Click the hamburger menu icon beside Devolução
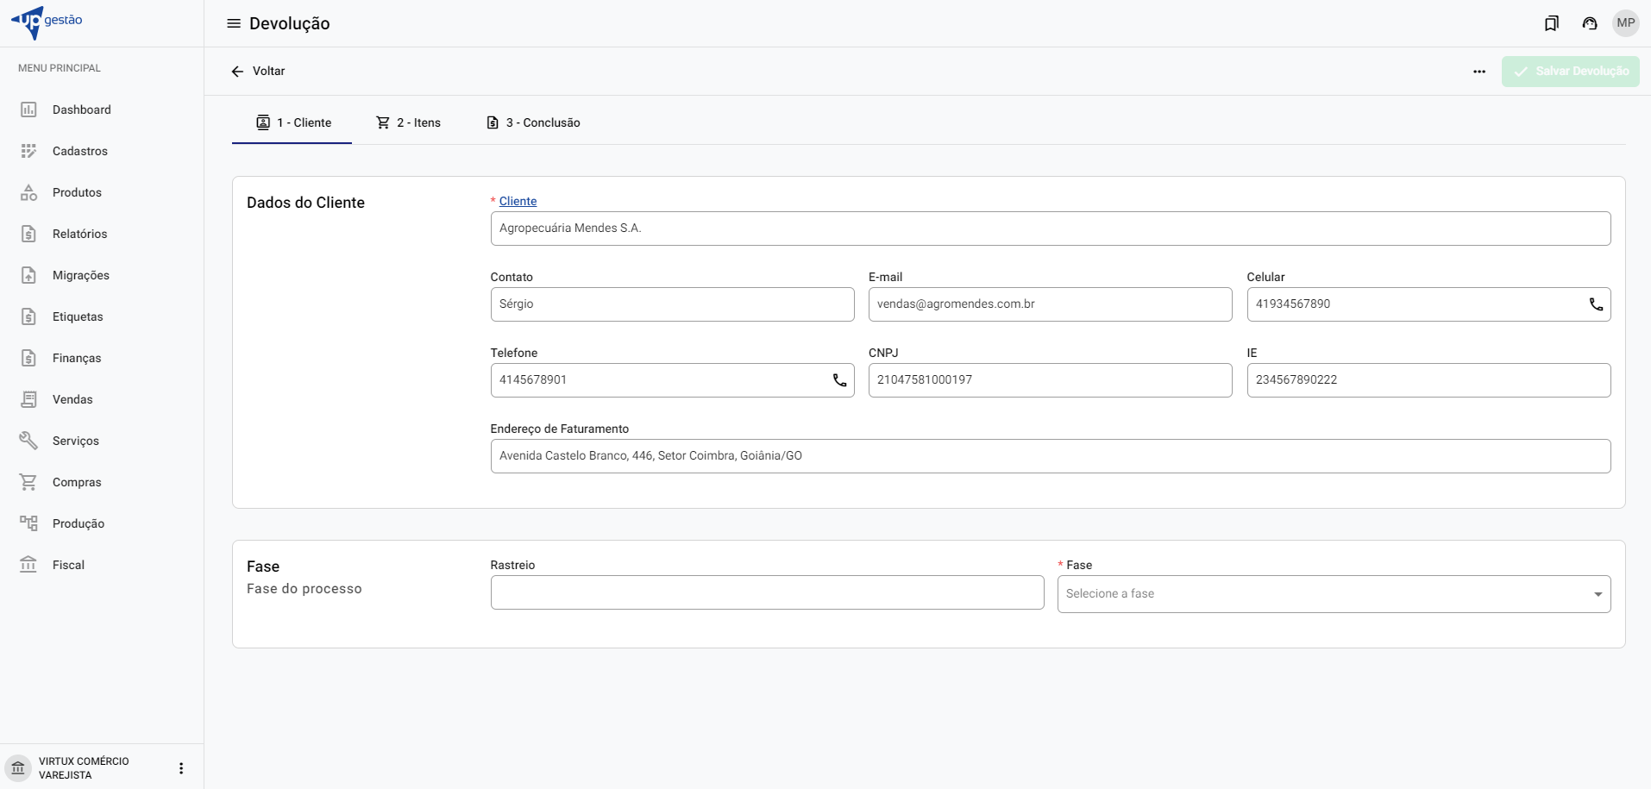Image resolution: width=1651 pixels, height=789 pixels. 233,23
